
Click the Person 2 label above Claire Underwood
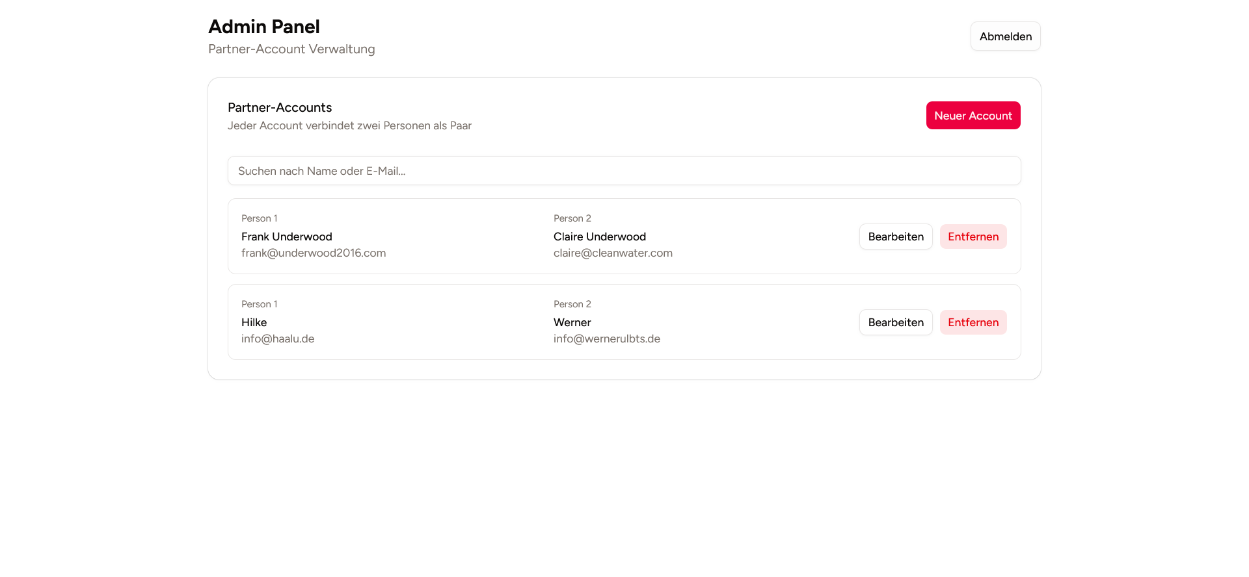click(x=572, y=218)
